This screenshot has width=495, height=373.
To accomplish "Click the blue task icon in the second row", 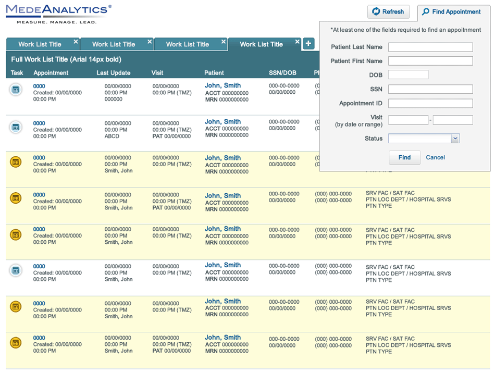I will (16, 127).
